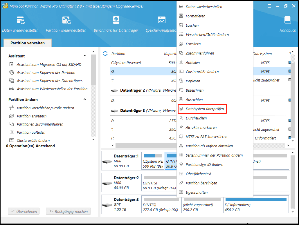Click Als aktiv markieren pin icon
The image size is (299, 225).
(x=181, y=127)
